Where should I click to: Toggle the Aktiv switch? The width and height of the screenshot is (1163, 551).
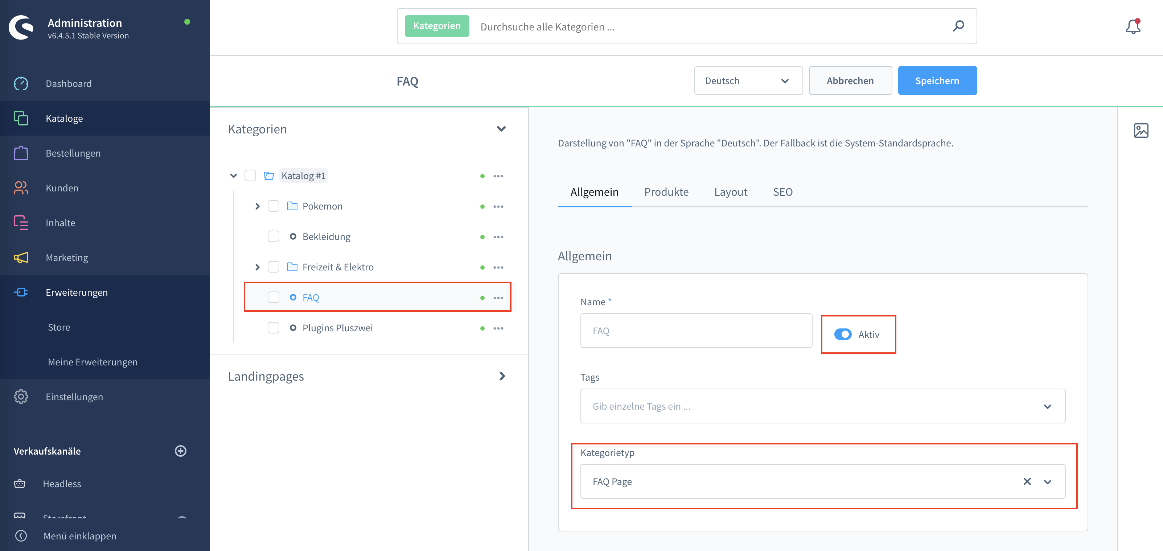(x=842, y=334)
